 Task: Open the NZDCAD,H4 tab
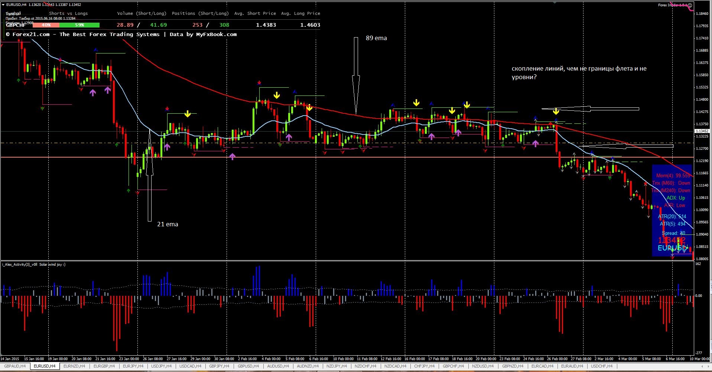coord(395,366)
